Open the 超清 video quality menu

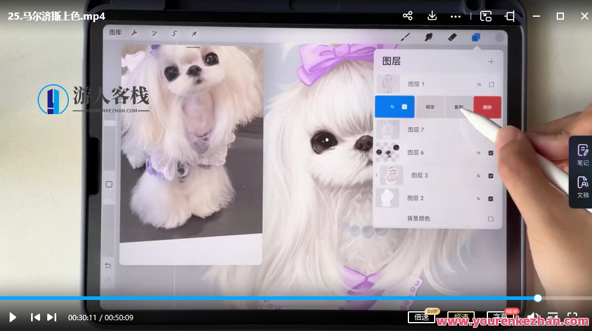[x=460, y=316]
